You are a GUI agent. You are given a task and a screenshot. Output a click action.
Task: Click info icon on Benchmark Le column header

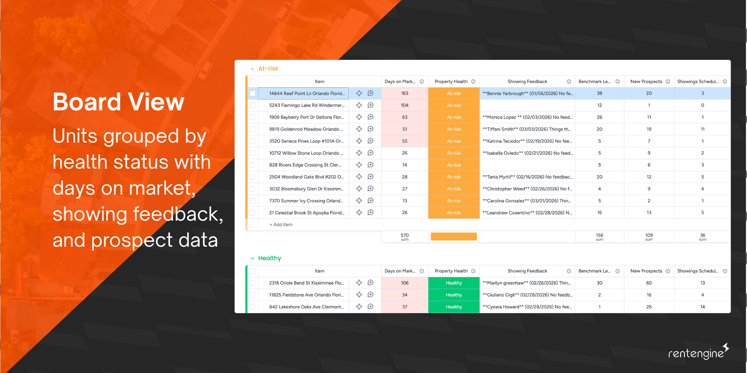point(618,82)
